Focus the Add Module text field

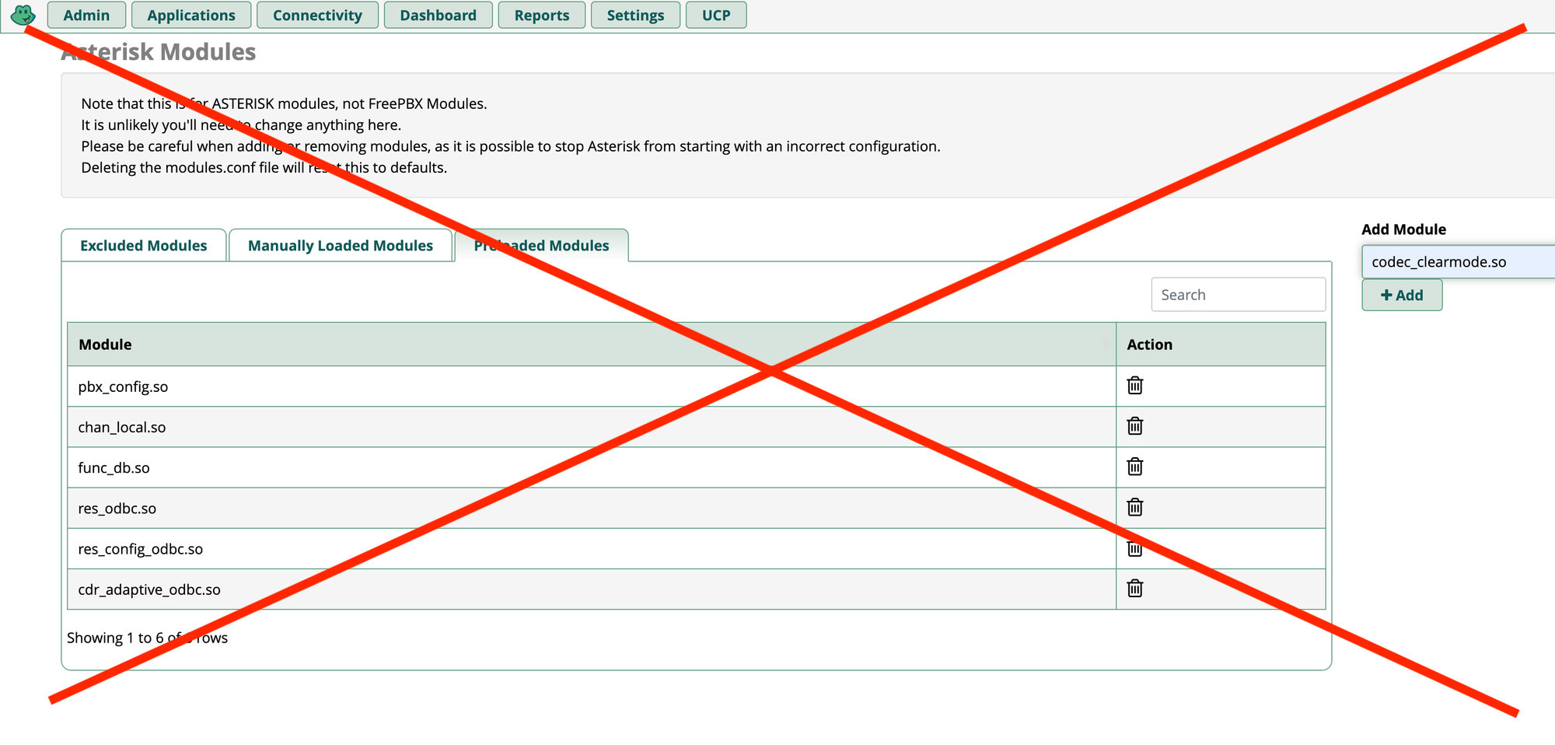(x=1459, y=262)
